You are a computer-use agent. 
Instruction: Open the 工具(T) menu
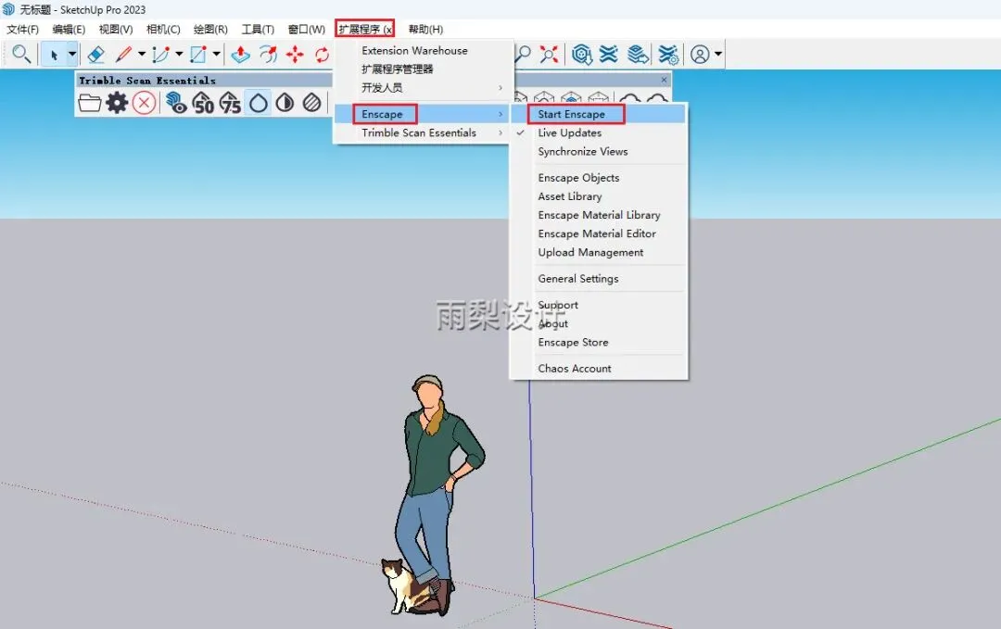click(258, 30)
